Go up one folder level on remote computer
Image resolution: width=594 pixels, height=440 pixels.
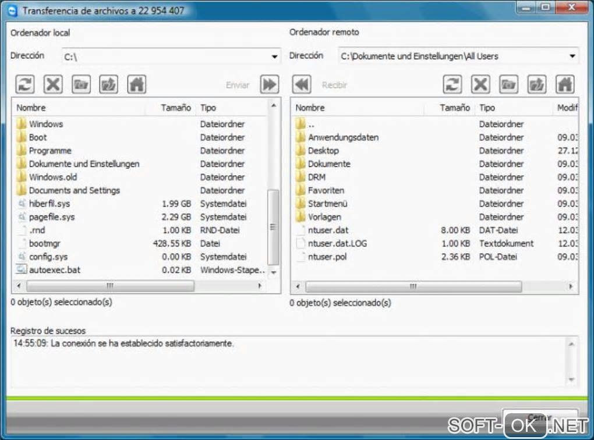point(537,84)
